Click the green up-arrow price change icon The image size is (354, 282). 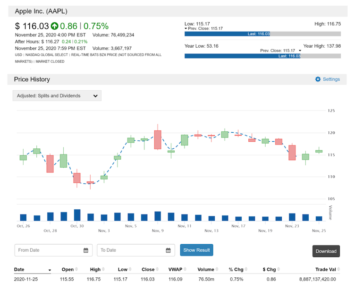click(54, 26)
